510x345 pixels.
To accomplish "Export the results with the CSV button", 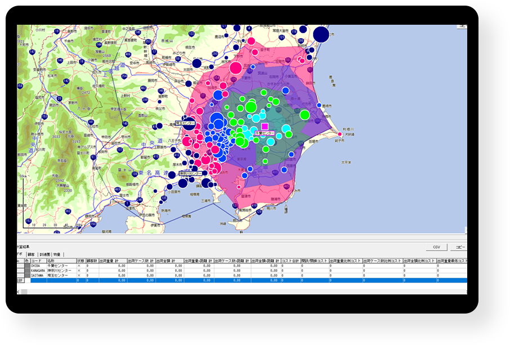I will [436, 247].
